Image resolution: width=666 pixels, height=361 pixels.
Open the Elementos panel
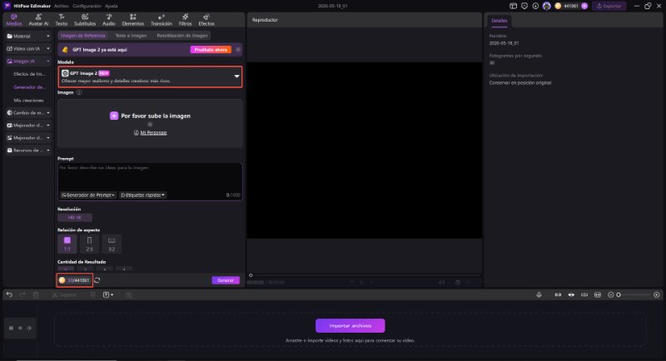133,19
